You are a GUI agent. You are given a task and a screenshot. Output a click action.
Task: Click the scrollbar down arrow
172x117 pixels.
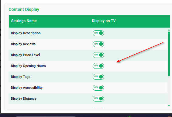pos(169,105)
